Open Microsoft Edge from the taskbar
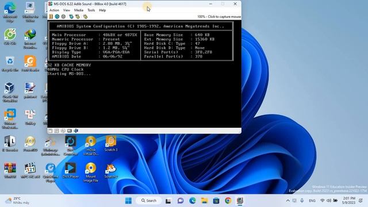The width and height of the screenshot is (368, 207). 193,201
